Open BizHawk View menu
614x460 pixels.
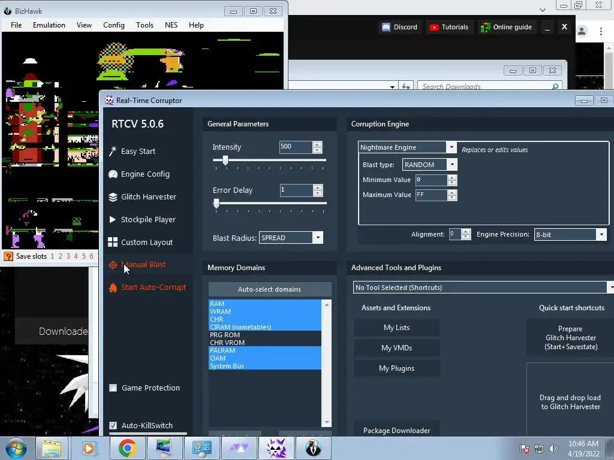(84, 25)
